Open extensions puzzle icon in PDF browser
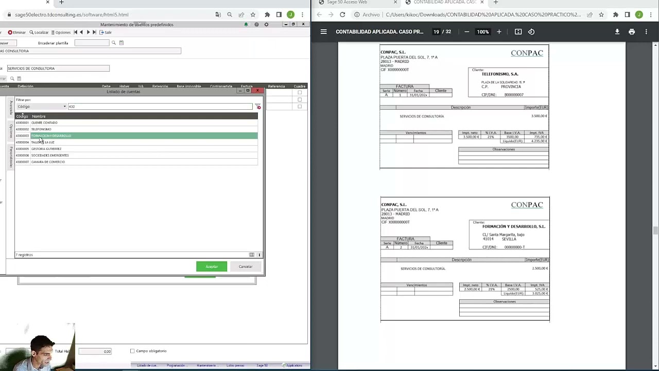The height and width of the screenshot is (371, 659). pyautogui.click(x=615, y=15)
